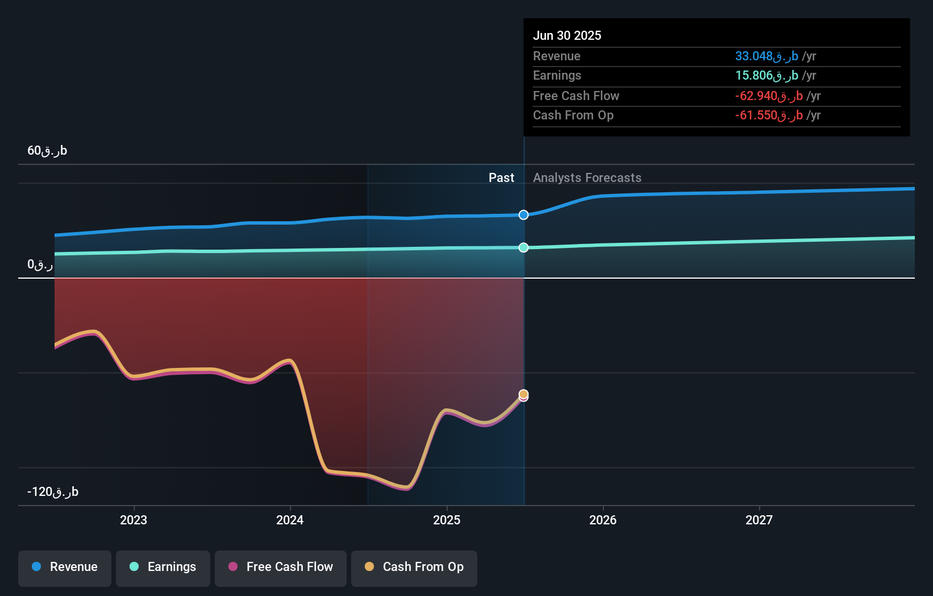Select the Revenue data point marker
The width and height of the screenshot is (933, 596).
[523, 215]
